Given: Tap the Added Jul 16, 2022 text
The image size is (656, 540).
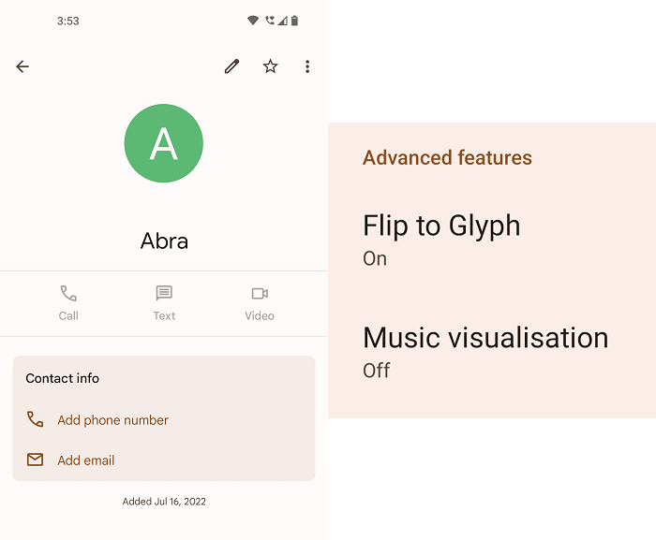Looking at the screenshot, I should pos(164,502).
